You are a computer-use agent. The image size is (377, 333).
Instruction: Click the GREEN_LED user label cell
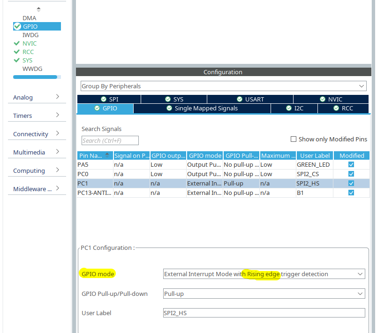(315, 165)
